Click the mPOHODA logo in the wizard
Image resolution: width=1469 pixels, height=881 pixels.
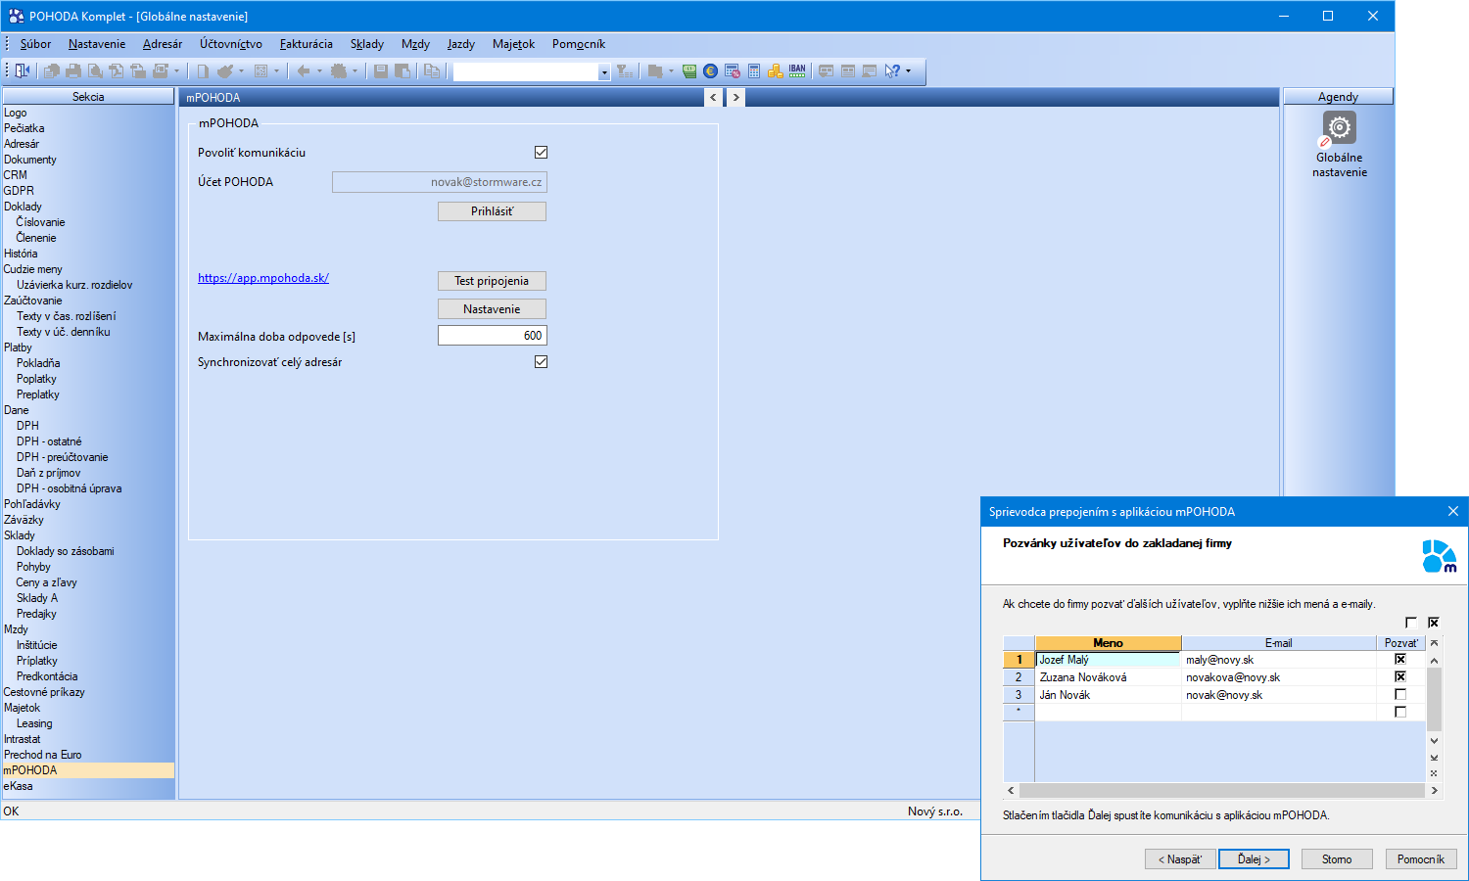pos(1439,556)
